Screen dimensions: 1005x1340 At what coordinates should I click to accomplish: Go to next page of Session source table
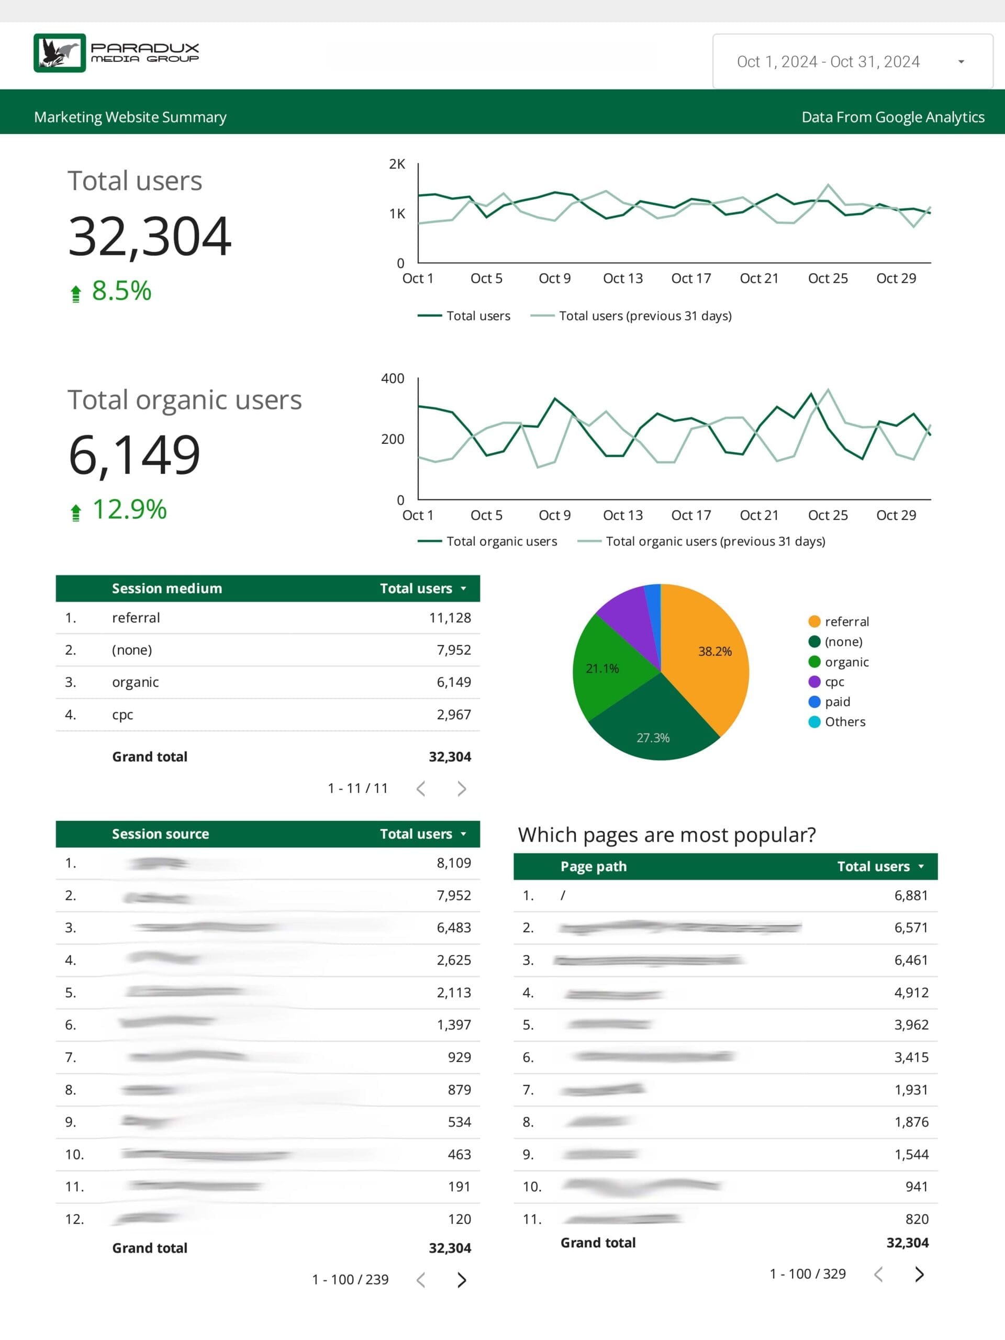462,1279
